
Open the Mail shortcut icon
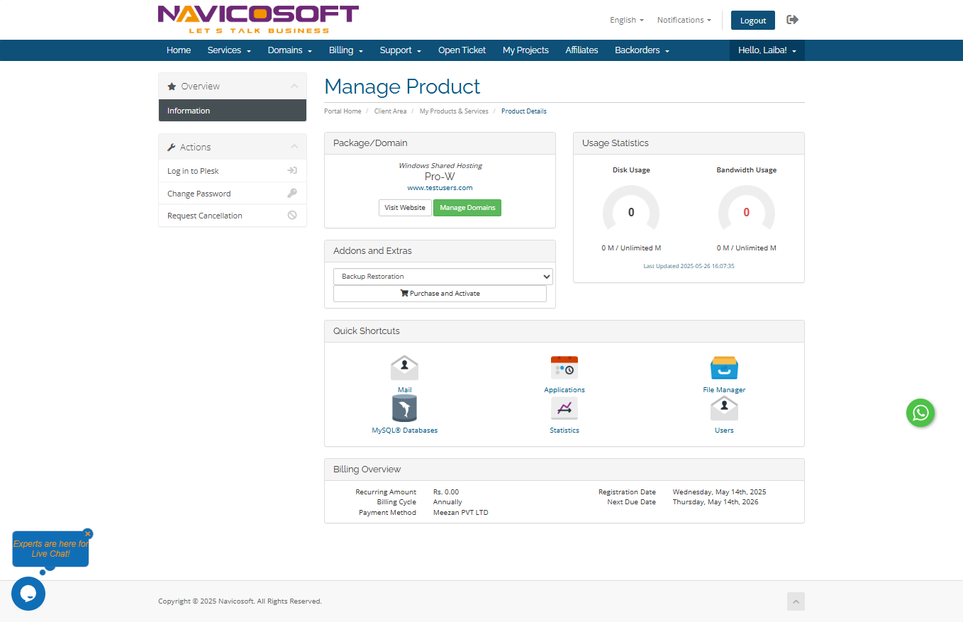coord(404,368)
